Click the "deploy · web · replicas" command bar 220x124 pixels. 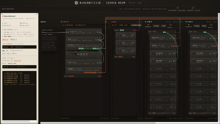(x=19, y=47)
